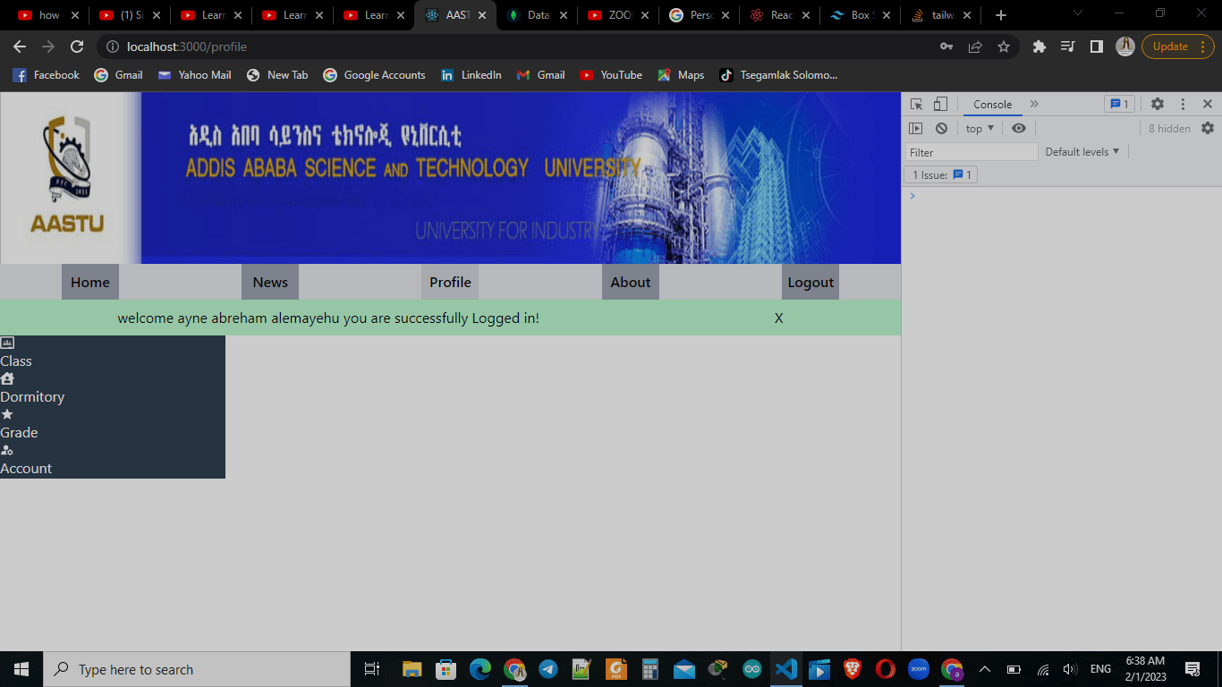Open the Default levels dropdown
Image resolution: width=1222 pixels, height=687 pixels.
pos(1082,152)
